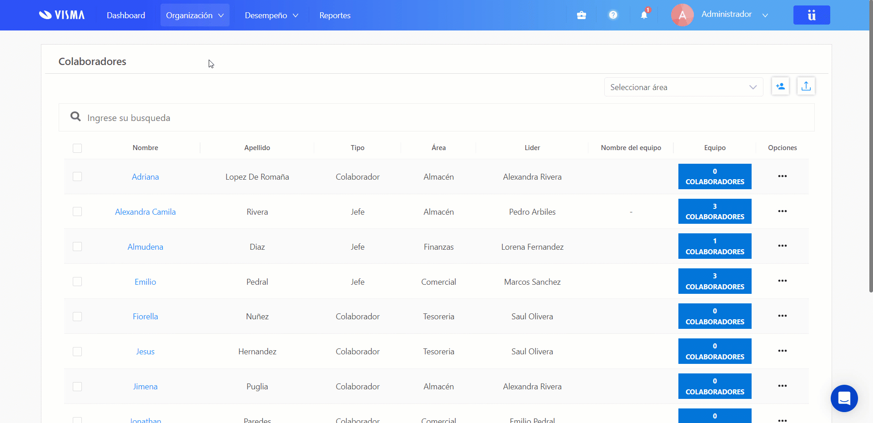Open Almudena's profile link
This screenshot has width=873, height=423.
pyautogui.click(x=145, y=247)
